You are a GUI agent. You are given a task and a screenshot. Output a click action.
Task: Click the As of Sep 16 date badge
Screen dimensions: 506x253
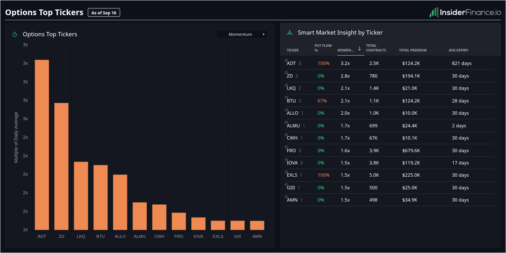click(x=104, y=13)
